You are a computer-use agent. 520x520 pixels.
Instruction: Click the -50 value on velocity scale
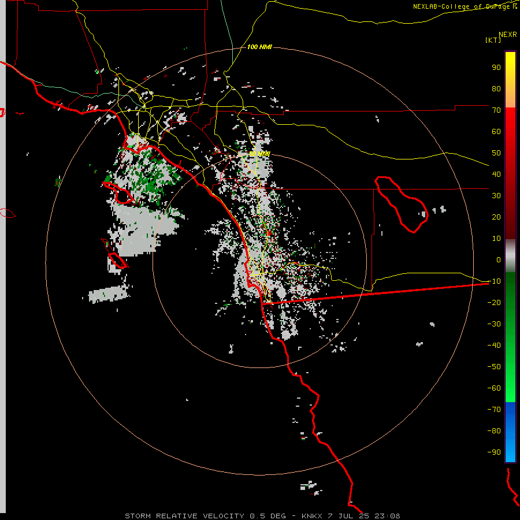[494, 366]
